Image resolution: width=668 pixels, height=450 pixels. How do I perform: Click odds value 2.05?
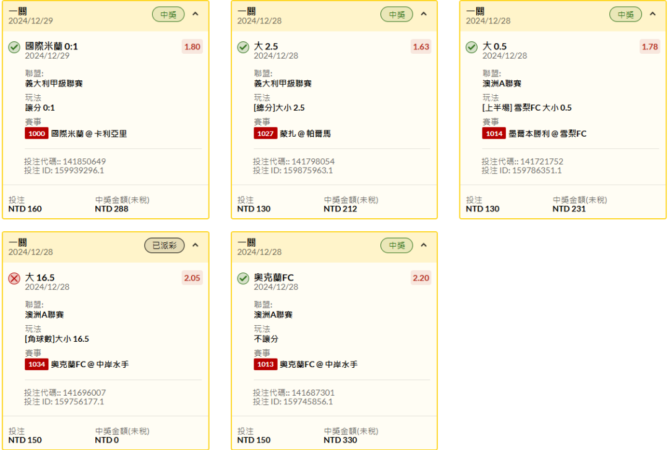pos(192,278)
